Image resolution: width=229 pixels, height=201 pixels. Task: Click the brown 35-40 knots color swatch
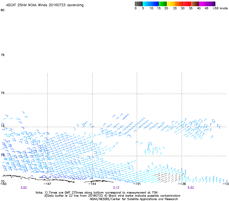(195, 4)
